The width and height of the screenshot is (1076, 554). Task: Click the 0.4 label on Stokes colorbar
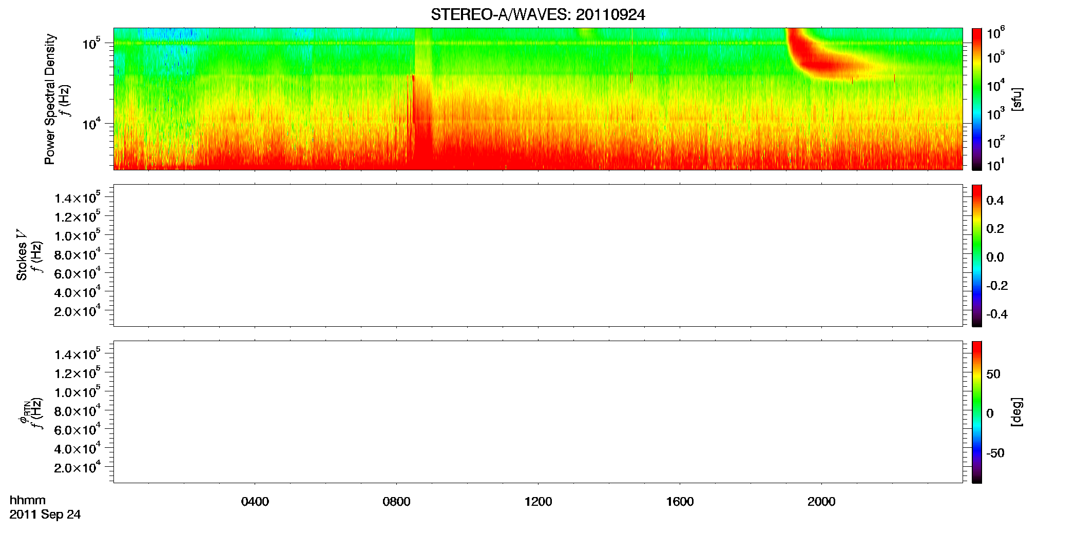pyautogui.click(x=994, y=201)
